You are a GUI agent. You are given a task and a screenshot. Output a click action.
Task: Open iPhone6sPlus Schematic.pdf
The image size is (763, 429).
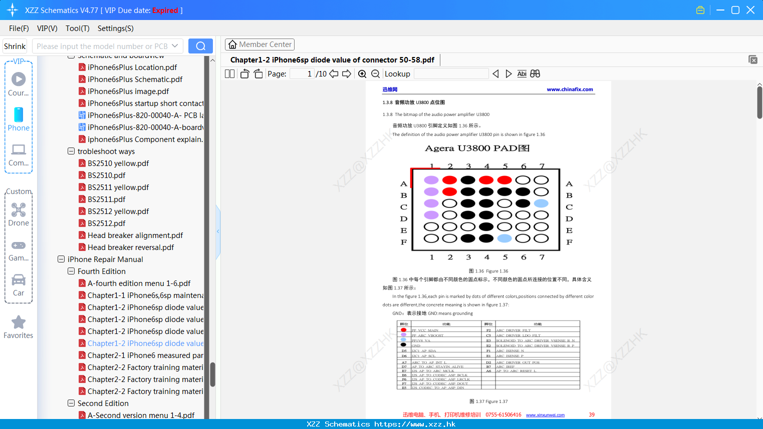point(135,79)
